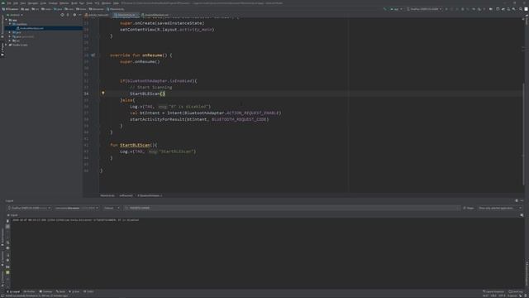529x298 pixels.
Task: Click the scroll to end Logcat icon
Action: 7,227
